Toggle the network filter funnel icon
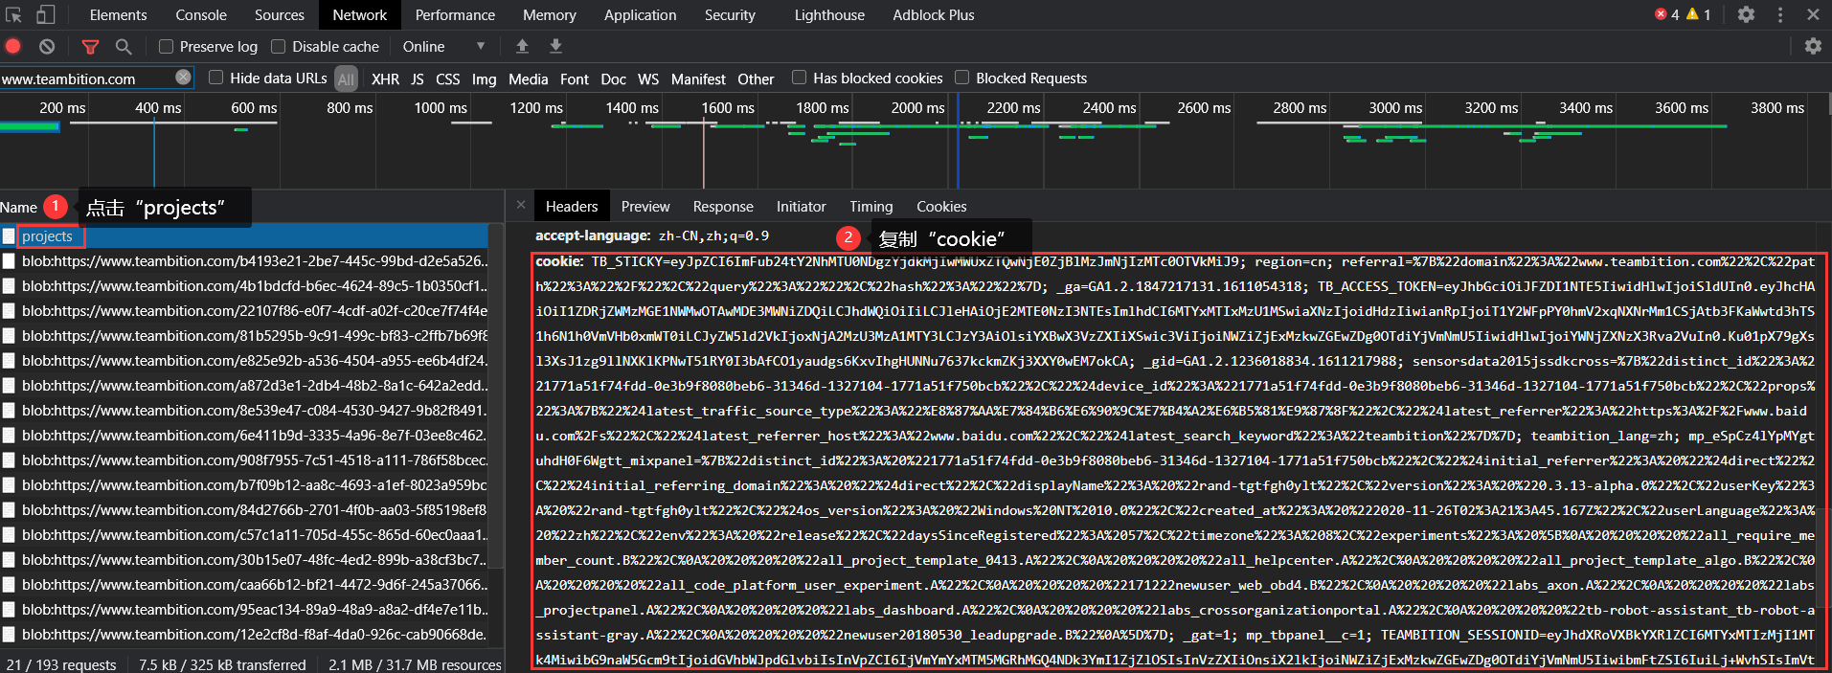This screenshot has height=673, width=1832. (x=90, y=46)
